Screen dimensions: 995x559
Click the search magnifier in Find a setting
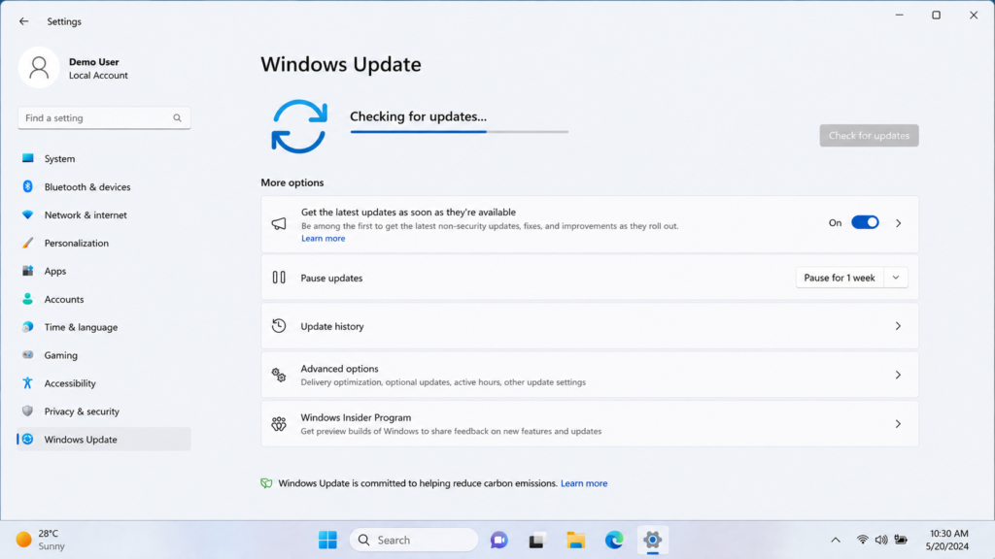point(177,117)
